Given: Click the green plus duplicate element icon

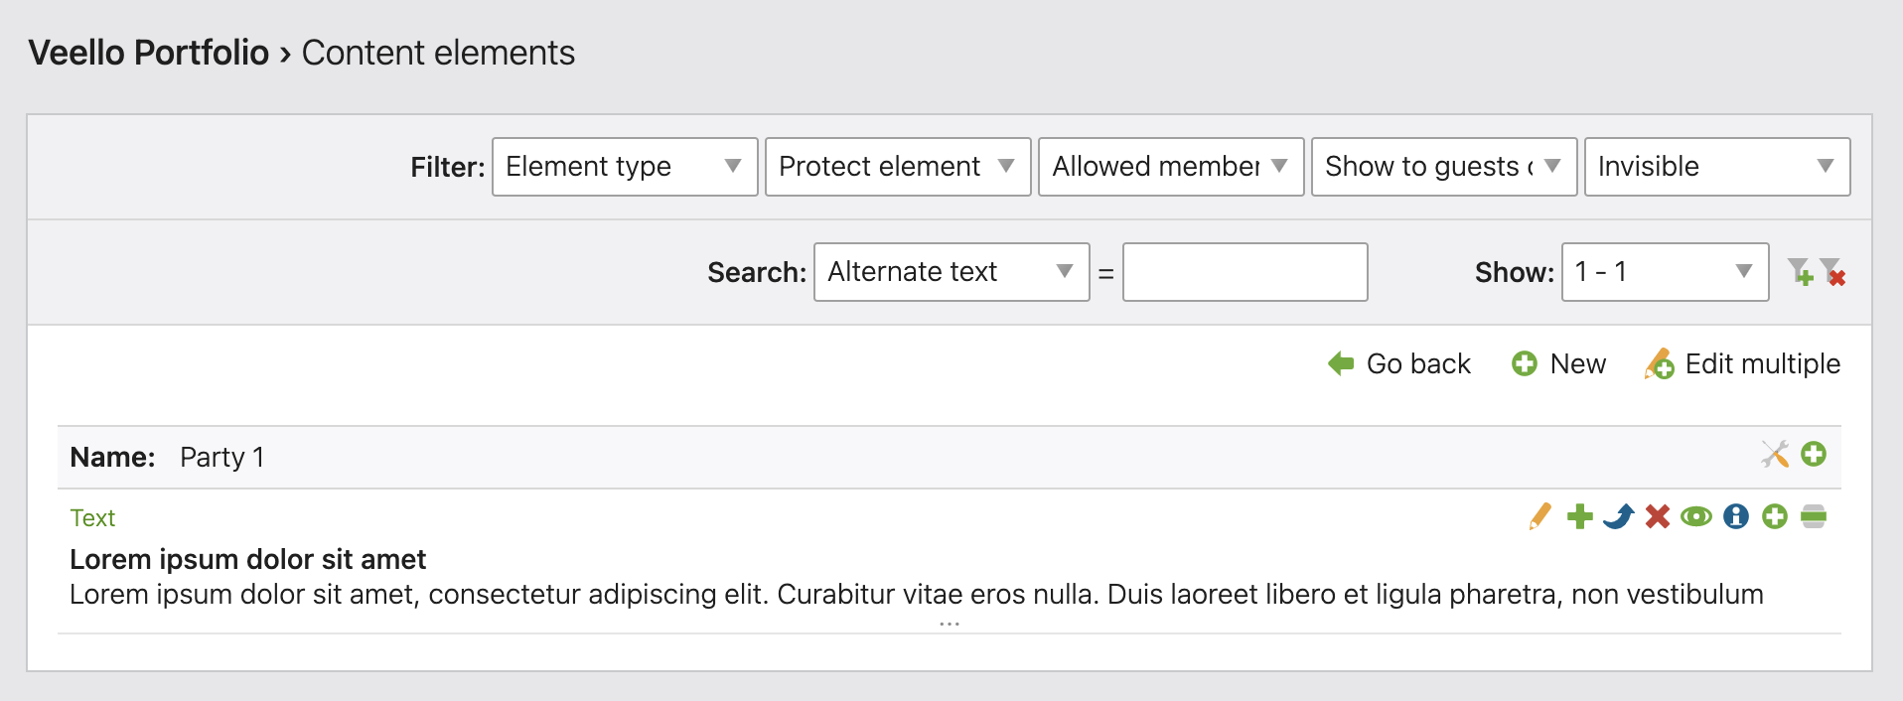Looking at the screenshot, I should [x=1579, y=516].
